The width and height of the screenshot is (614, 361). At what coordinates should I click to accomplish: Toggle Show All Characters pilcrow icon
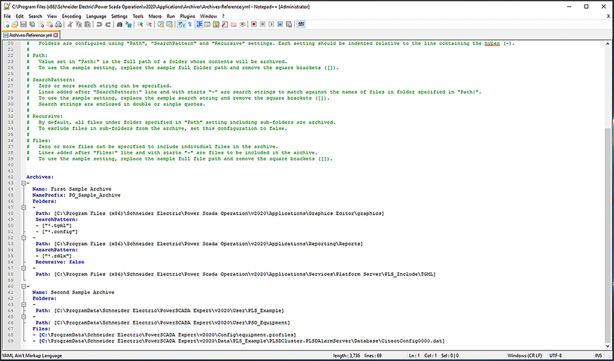[x=189, y=24]
